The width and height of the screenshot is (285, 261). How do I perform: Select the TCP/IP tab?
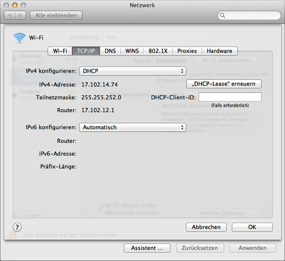coord(86,51)
